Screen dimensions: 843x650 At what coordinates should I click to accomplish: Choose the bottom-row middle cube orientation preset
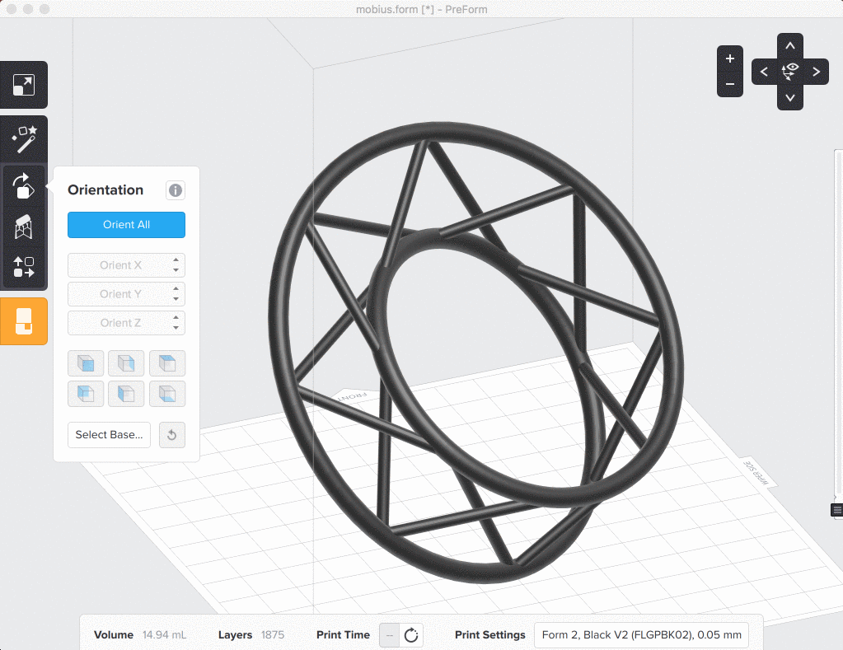coord(126,394)
